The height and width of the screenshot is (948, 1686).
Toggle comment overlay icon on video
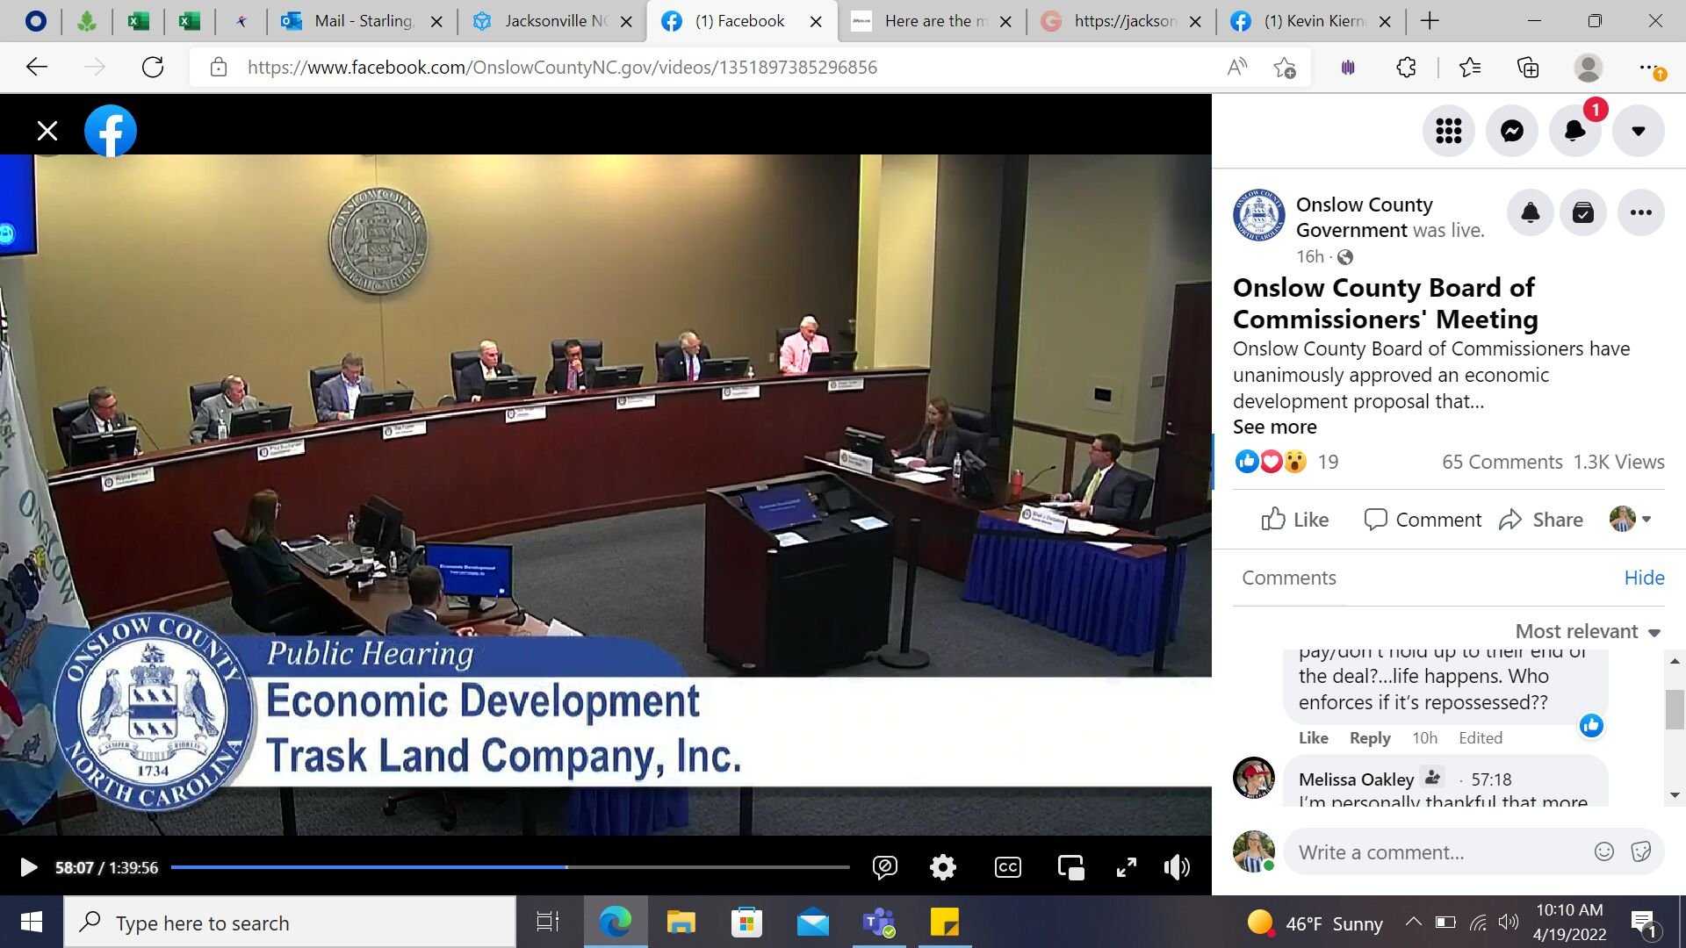point(884,868)
